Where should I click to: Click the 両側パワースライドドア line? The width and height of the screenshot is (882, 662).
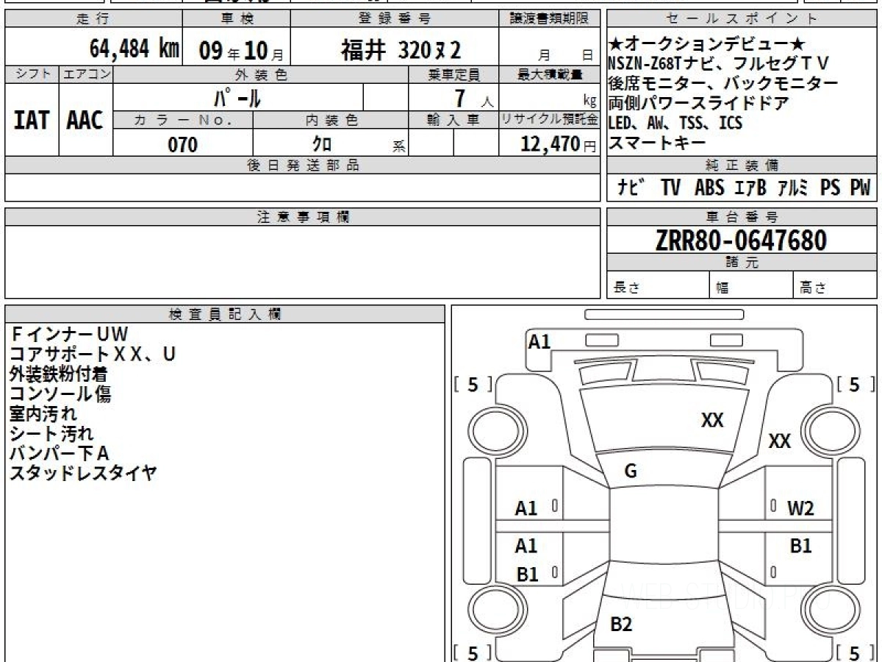click(x=699, y=104)
